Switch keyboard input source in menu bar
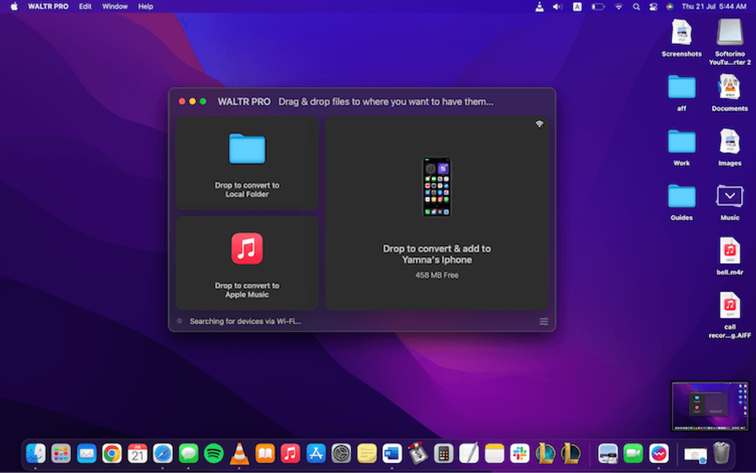This screenshot has height=473, width=756. (577, 6)
